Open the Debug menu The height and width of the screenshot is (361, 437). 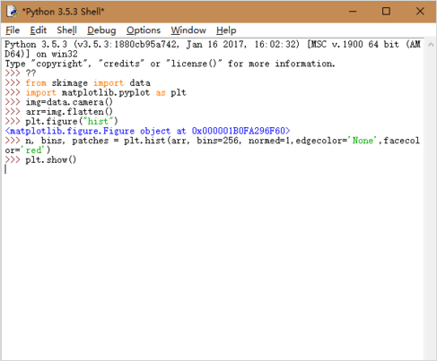coord(101,30)
